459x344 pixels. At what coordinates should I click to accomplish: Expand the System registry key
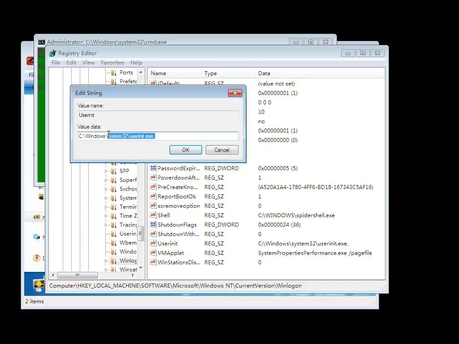(106, 198)
